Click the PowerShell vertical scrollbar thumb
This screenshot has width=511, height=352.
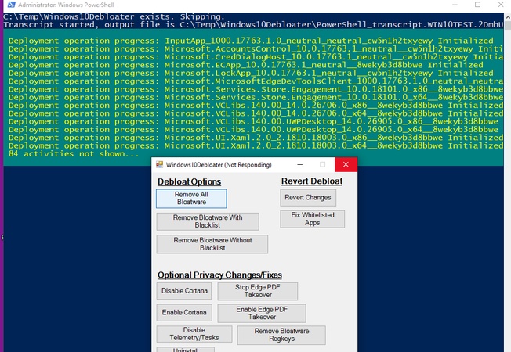click(x=508, y=26)
